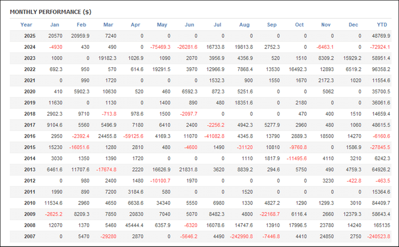Viewport: 399px width, 247px height.
Task: Click the 2019 Jan value 11630
Action: 55,103
